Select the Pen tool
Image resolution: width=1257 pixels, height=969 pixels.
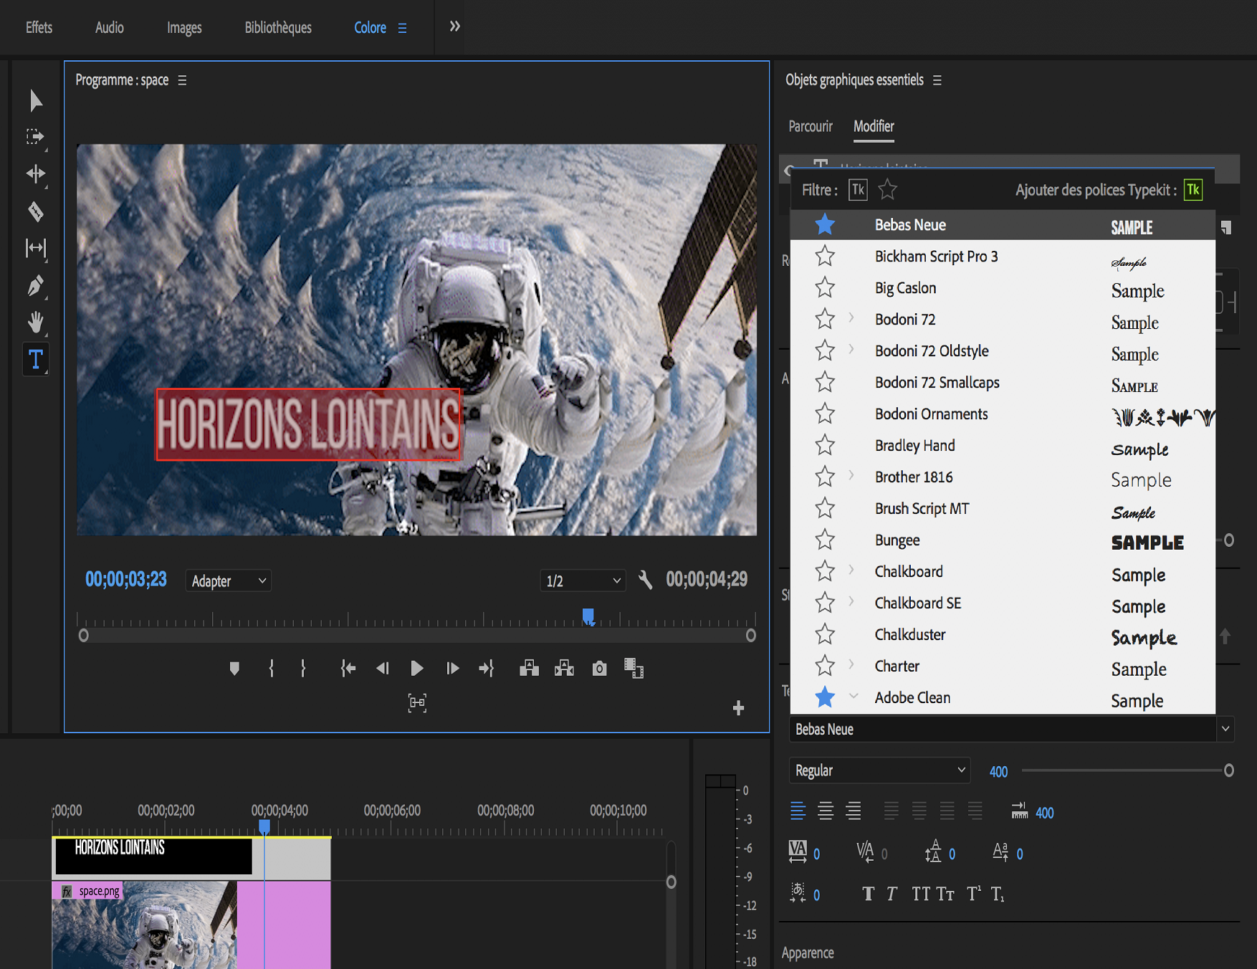click(x=35, y=285)
